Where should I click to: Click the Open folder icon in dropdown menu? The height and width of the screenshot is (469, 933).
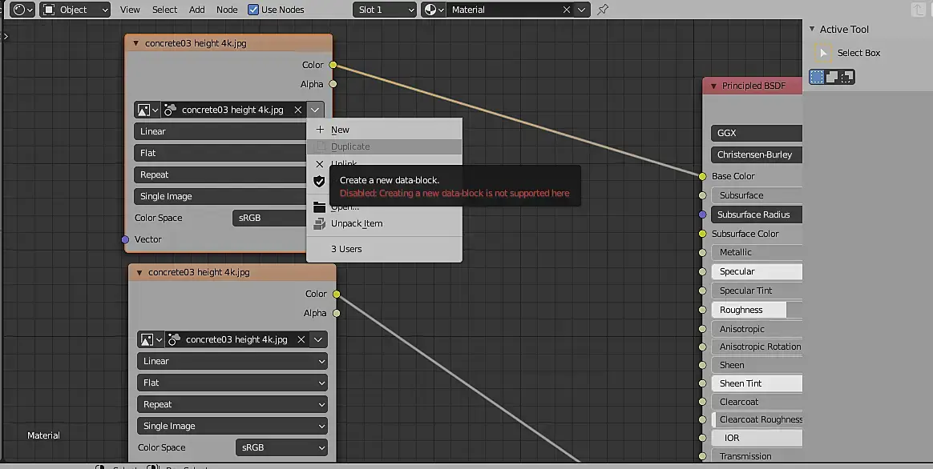[320, 206]
